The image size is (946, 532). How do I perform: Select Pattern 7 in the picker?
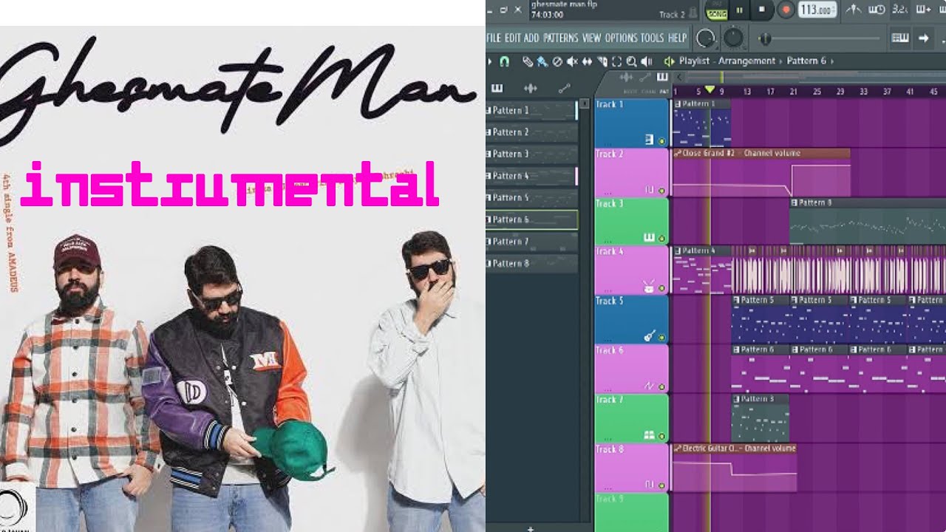click(531, 242)
